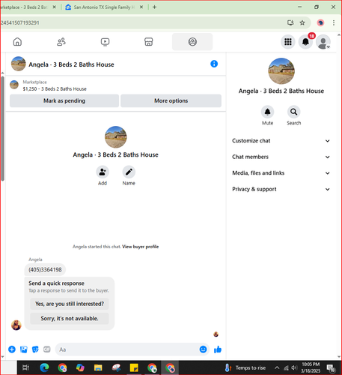342x375 pixels.
Task: Open Chrome three-dot menu
Action: coord(334,22)
